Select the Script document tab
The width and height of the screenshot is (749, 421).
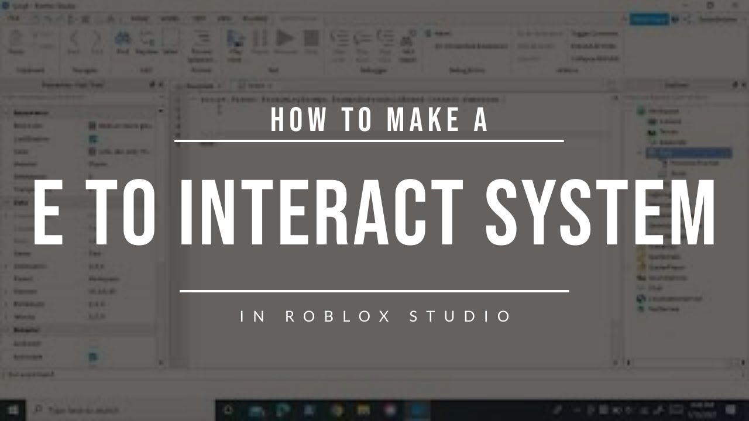(256, 85)
